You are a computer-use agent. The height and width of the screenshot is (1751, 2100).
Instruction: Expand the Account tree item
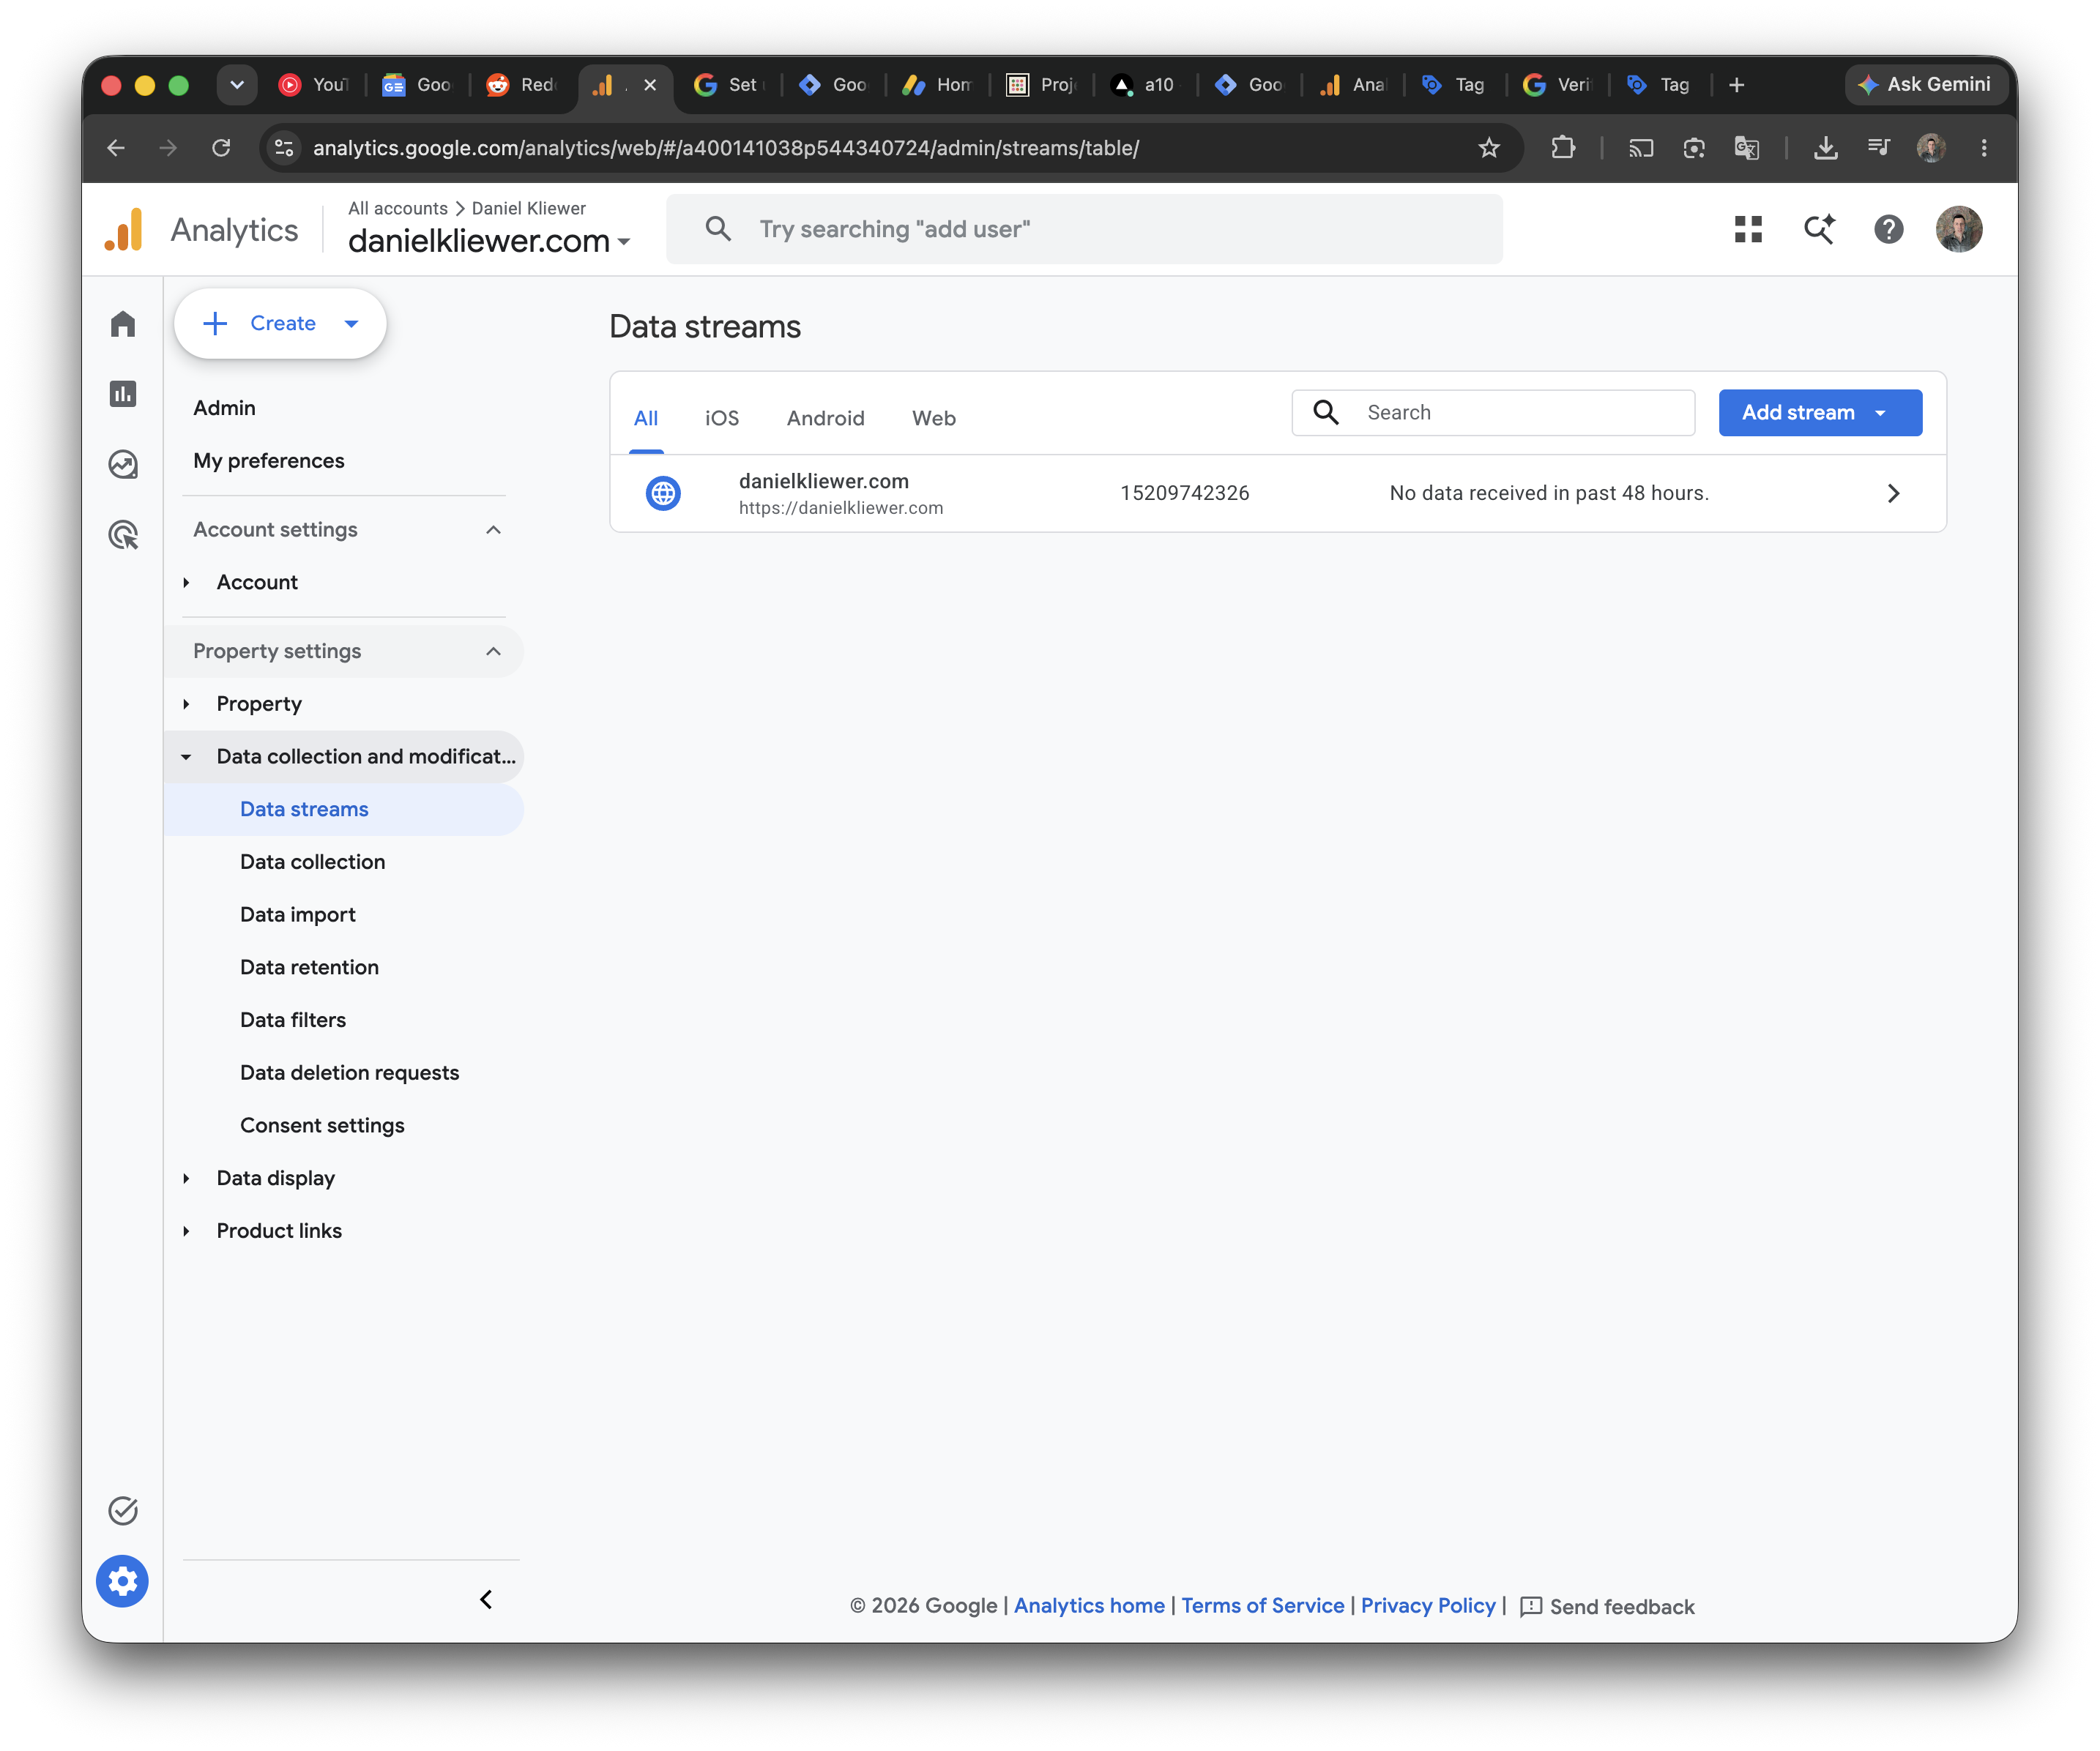pyautogui.click(x=186, y=582)
